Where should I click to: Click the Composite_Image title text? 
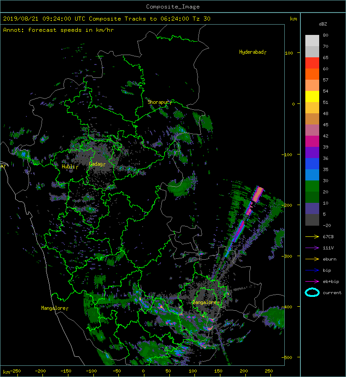tap(173, 7)
